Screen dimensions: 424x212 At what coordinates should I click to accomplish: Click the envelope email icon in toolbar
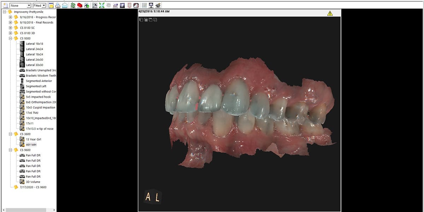point(65,6)
